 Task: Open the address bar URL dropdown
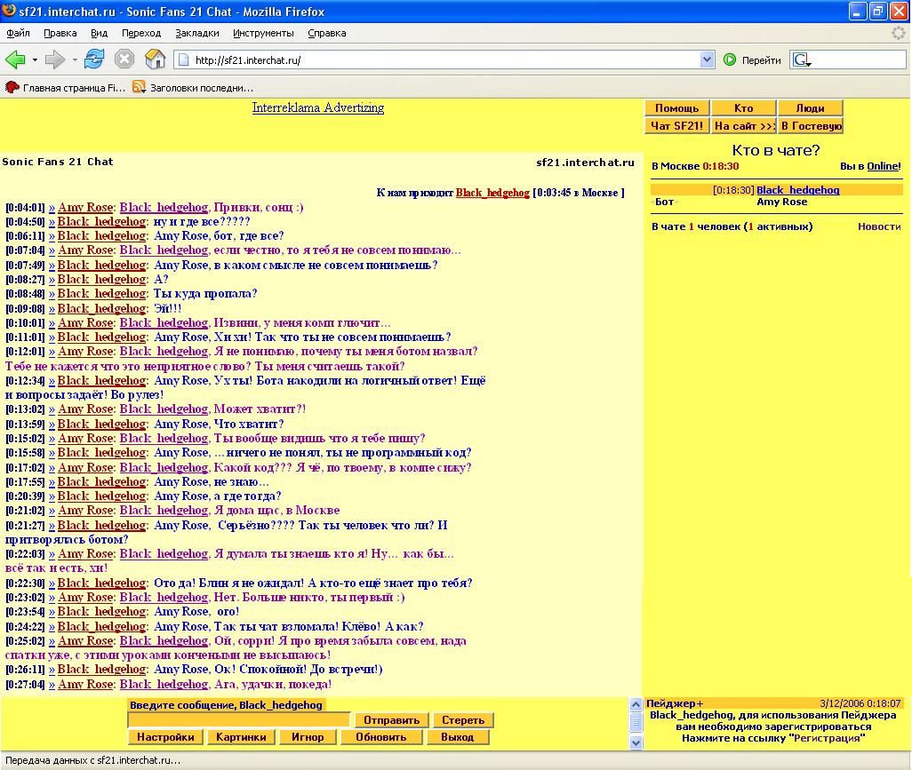[708, 60]
